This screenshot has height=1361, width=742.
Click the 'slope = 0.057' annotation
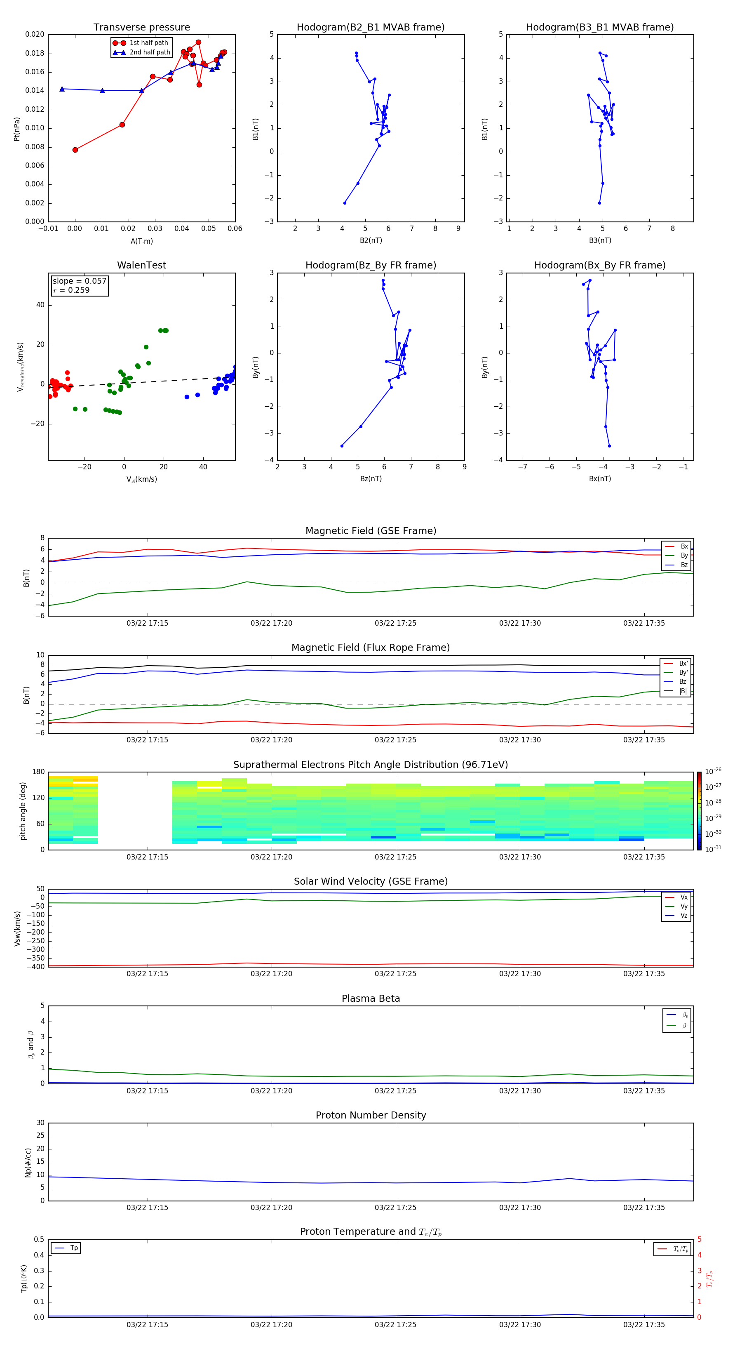[x=79, y=281]
